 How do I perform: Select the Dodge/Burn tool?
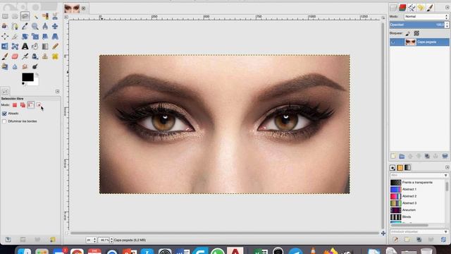pos(35,66)
